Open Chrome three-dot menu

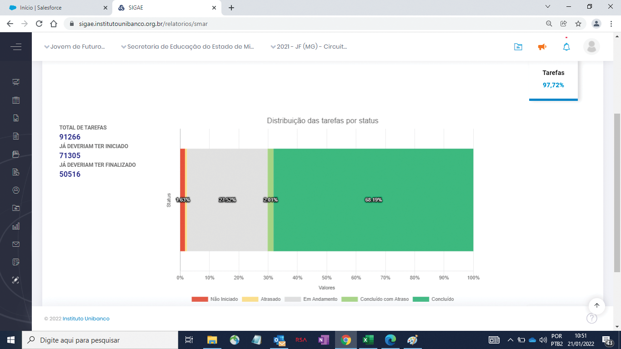(x=611, y=24)
